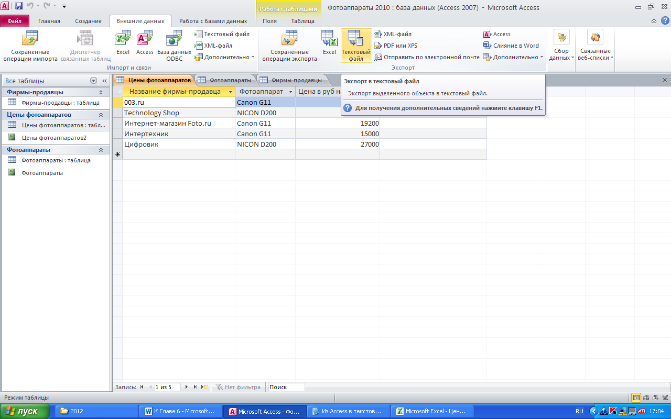Import XML file in Import group
671x419 pixels.
point(214,46)
